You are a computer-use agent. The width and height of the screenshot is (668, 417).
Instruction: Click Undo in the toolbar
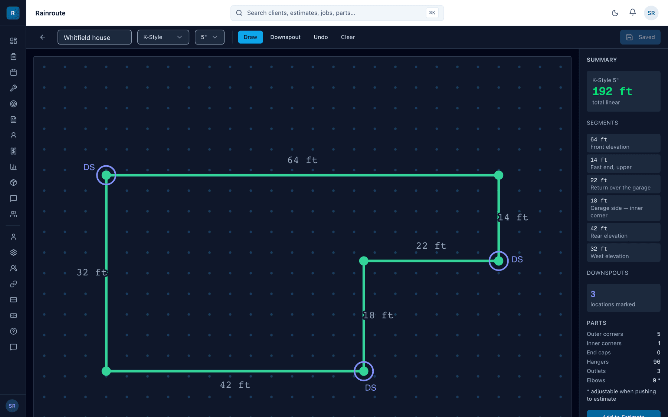click(x=321, y=37)
